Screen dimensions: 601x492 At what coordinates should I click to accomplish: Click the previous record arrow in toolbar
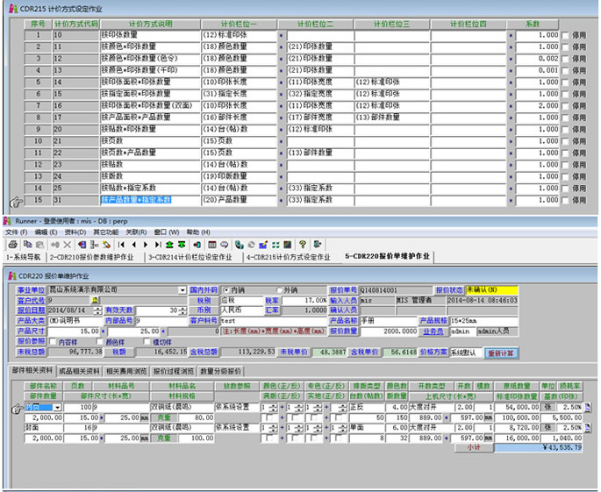coord(133,244)
